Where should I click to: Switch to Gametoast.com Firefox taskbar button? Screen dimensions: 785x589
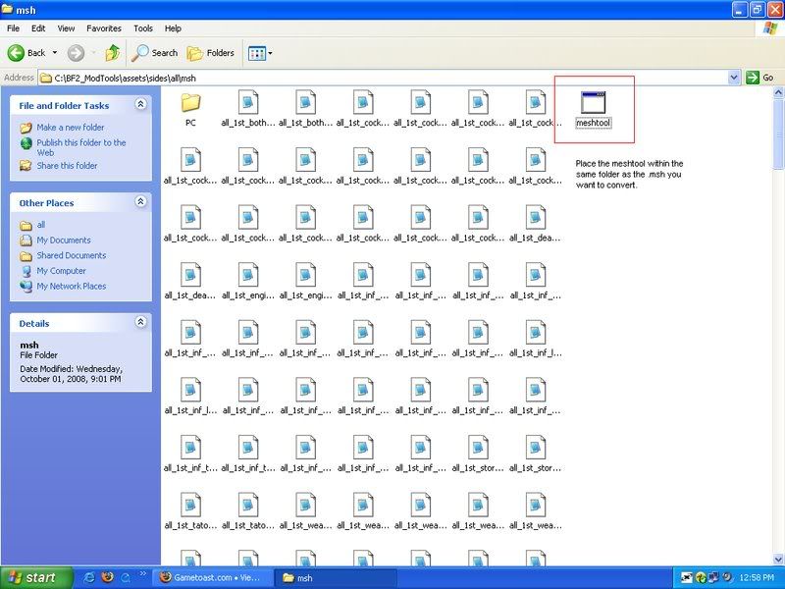tap(212, 577)
